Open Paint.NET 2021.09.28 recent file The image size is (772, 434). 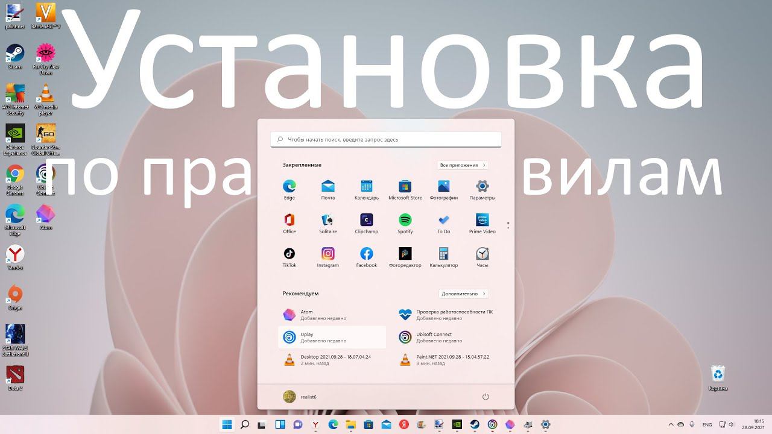pyautogui.click(x=448, y=360)
